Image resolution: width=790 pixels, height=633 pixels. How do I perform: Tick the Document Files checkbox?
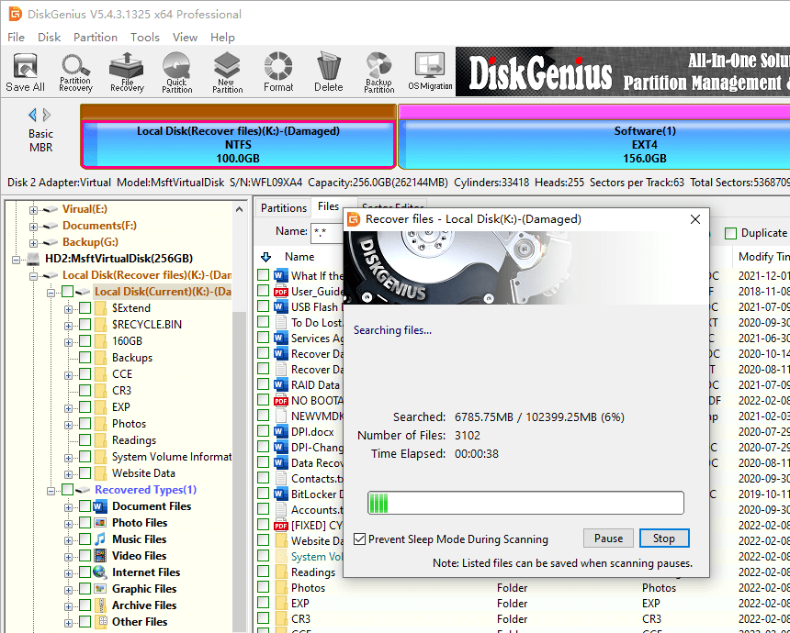pyautogui.click(x=85, y=506)
